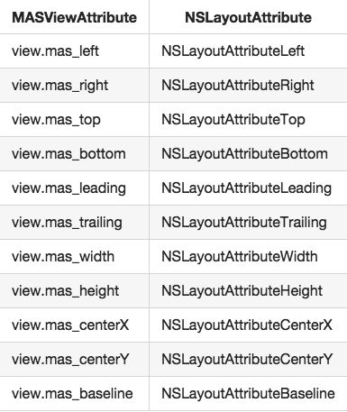This screenshot has width=347, height=412.
Task: Select view.mas_trailing row entry
Action: tap(67, 223)
